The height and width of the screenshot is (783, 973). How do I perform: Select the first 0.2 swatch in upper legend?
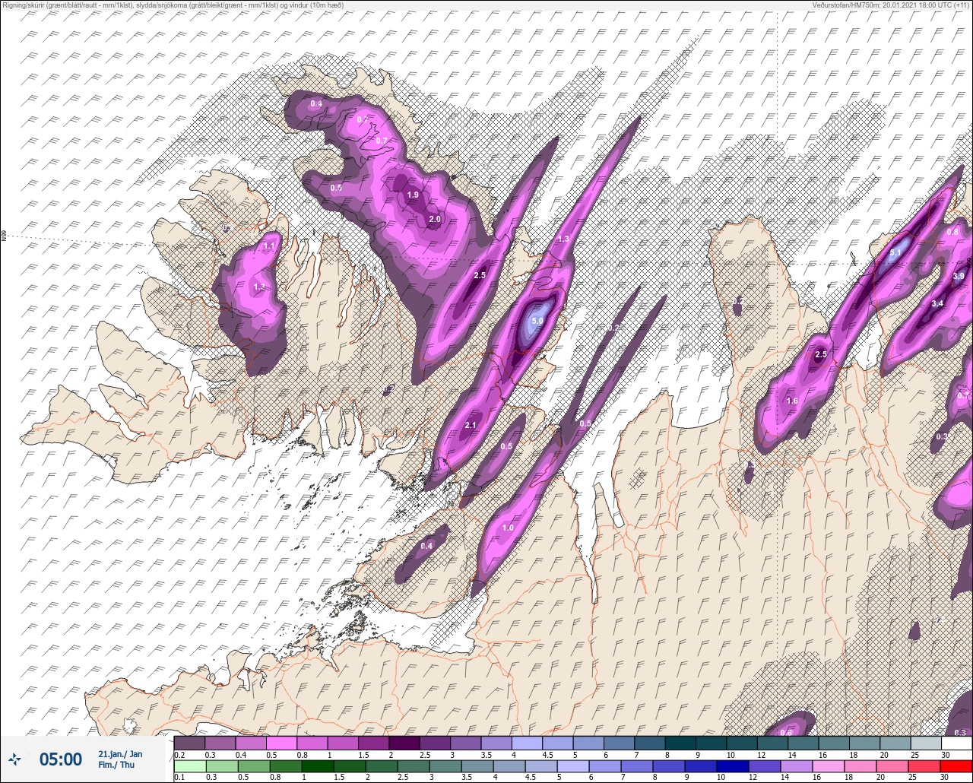[189, 743]
